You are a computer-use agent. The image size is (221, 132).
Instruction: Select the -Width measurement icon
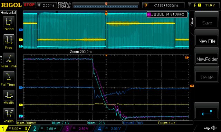[x=9, y=114]
